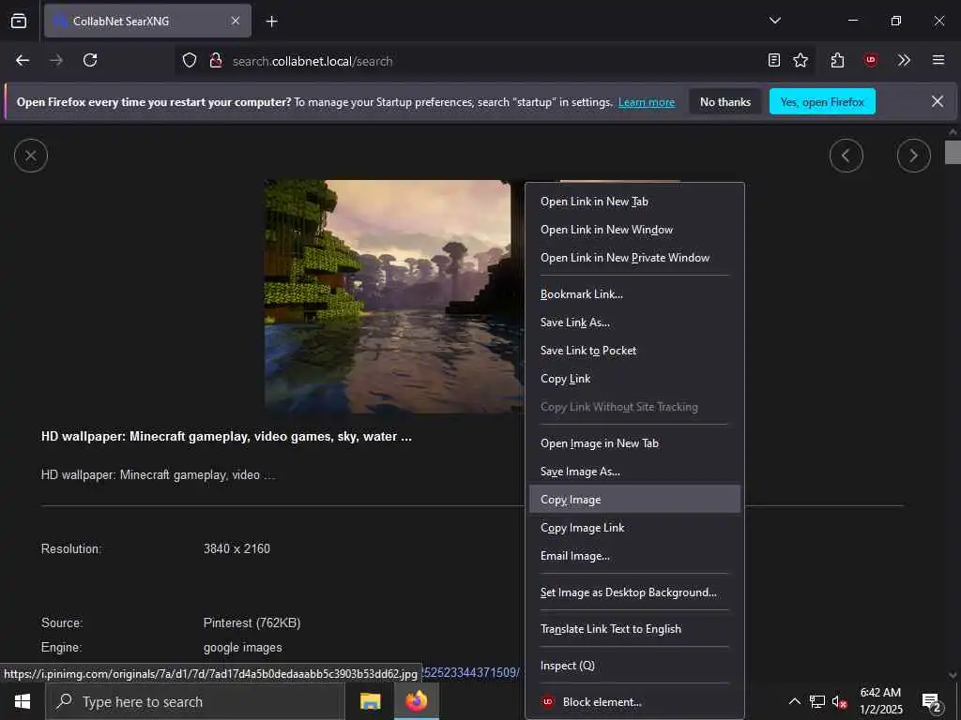Viewport: 961px width, 720px height.
Task: Choose Open Link in New Private Window
Action: pos(634,258)
